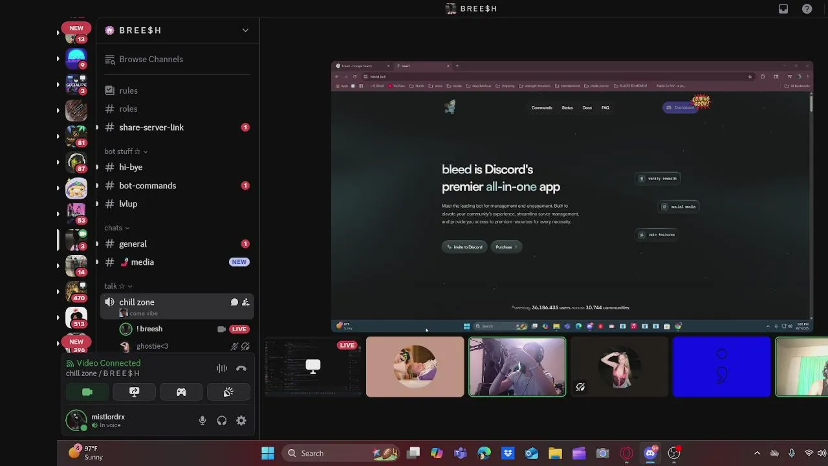Expand server folder arrow beside 81 badge server

(58, 136)
